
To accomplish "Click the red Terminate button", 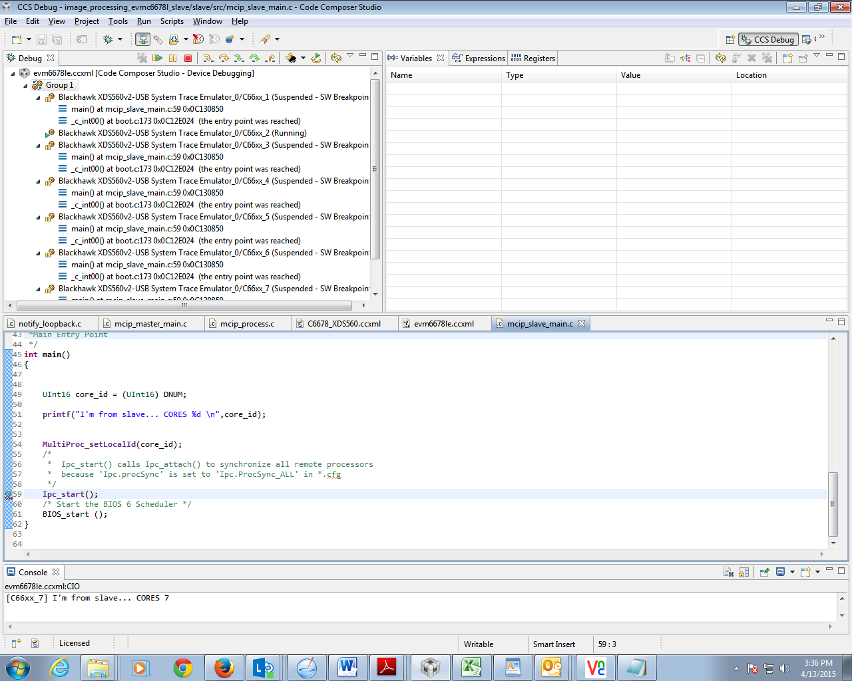I will [x=188, y=58].
